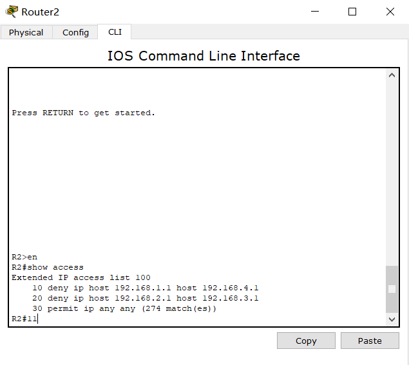The height and width of the screenshot is (365, 409).
Task: Close the Router2 window
Action: [x=390, y=12]
